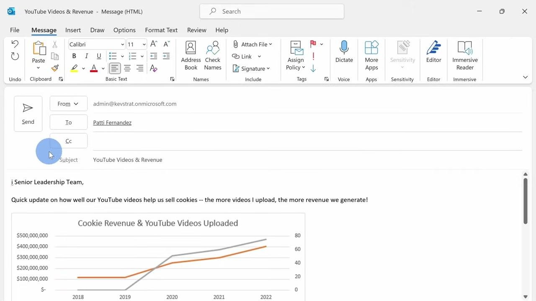Image resolution: width=536 pixels, height=301 pixels.
Task: Mark message as Low Importance
Action: (x=313, y=68)
